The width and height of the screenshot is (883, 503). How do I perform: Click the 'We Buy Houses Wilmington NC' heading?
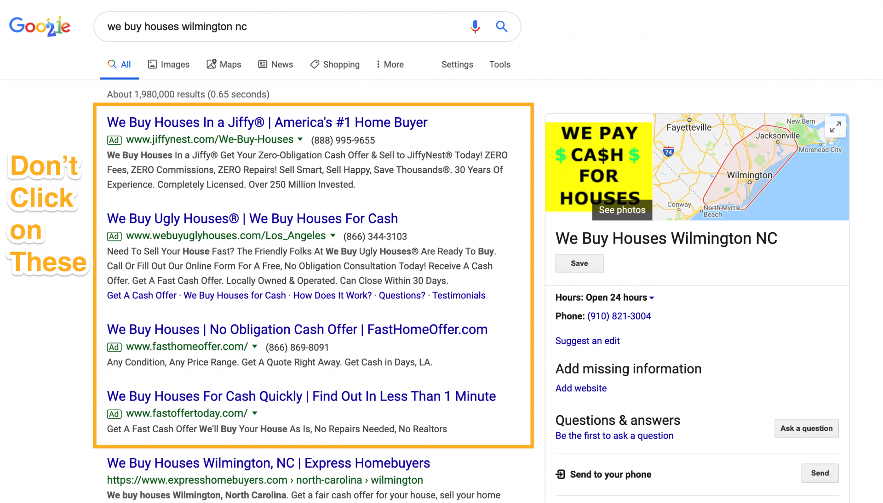pyautogui.click(x=666, y=238)
